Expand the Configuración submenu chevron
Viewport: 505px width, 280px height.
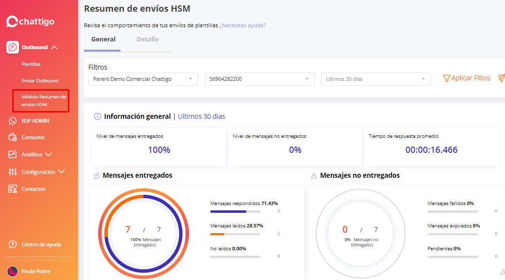[x=61, y=172]
